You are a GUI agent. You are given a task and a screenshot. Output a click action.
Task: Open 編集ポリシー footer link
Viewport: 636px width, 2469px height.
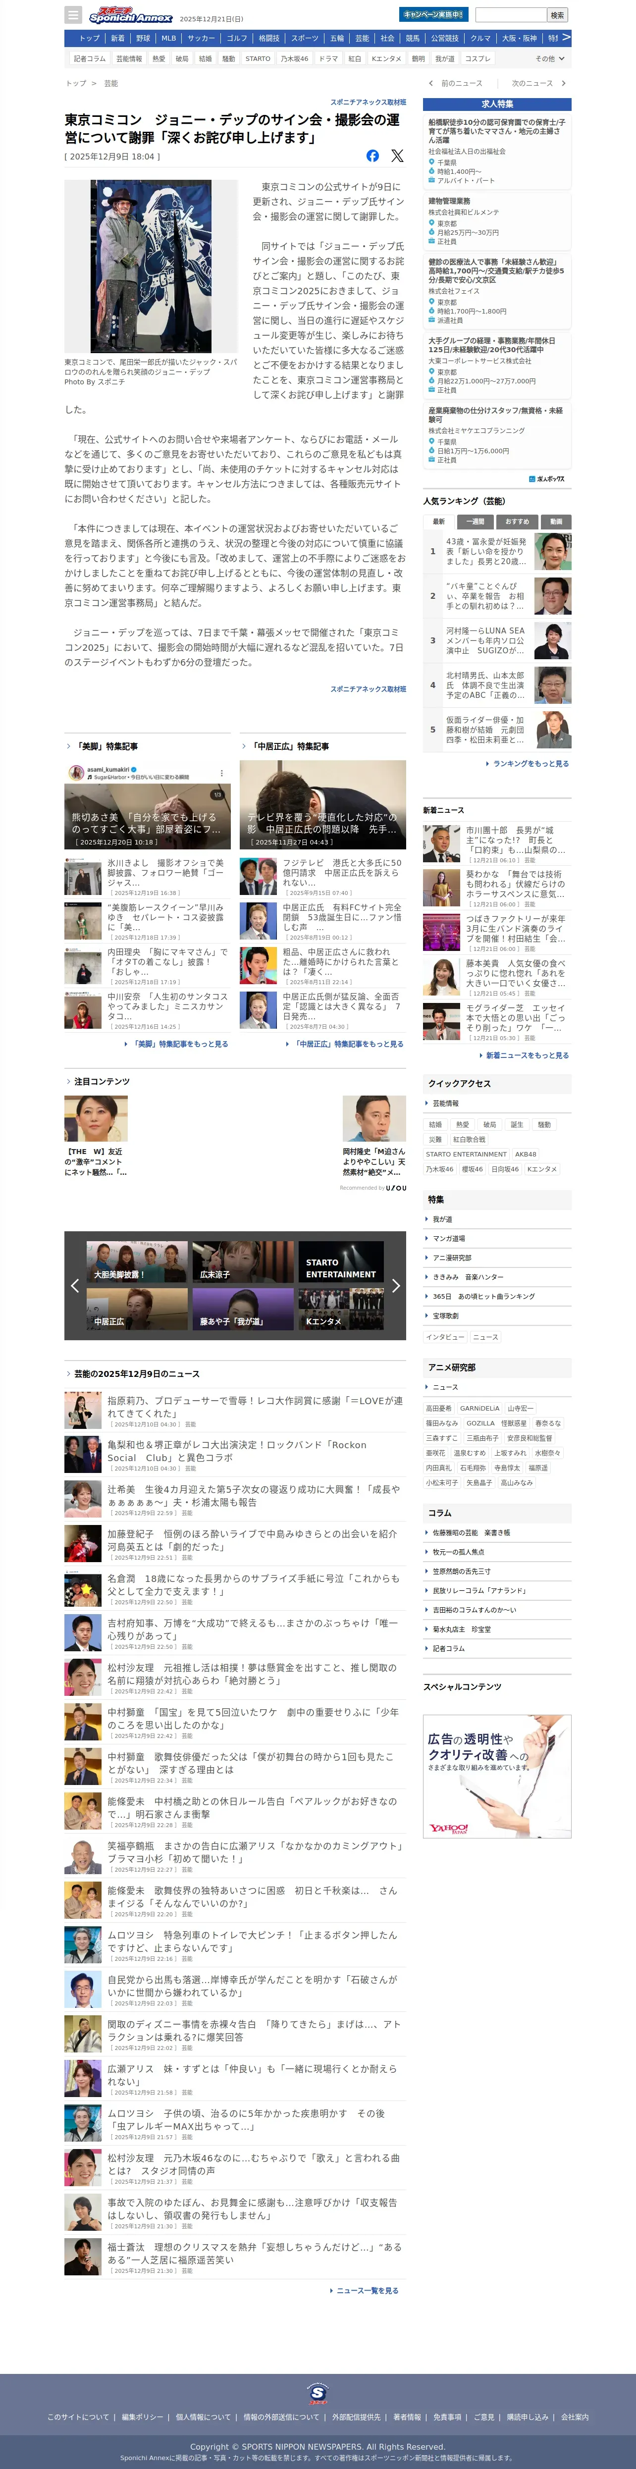[x=143, y=2417]
